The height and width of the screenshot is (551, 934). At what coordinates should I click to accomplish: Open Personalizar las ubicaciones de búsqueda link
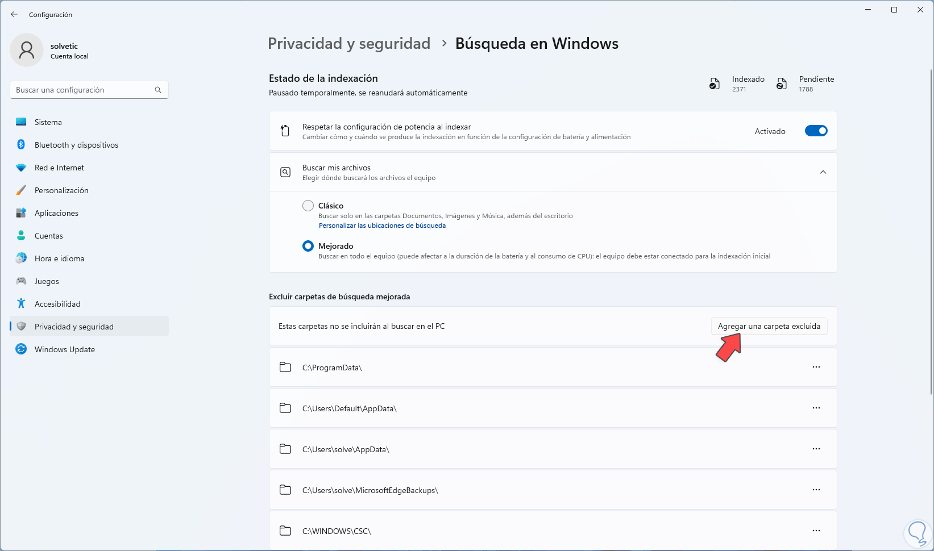coord(382,226)
